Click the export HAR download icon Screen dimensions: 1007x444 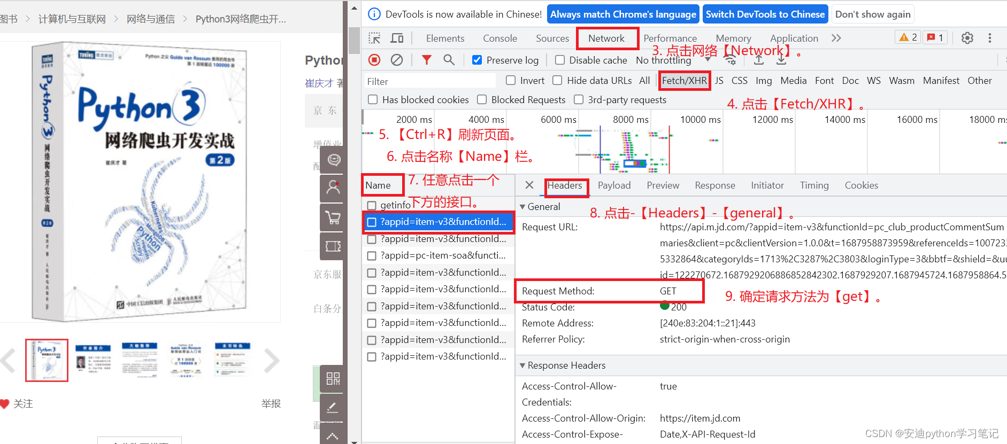781,60
